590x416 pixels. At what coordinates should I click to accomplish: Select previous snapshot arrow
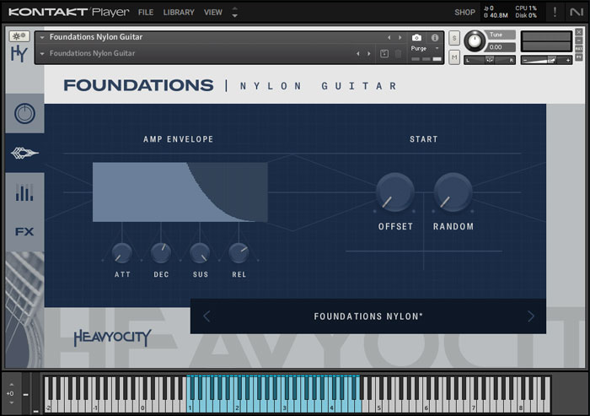(358, 53)
